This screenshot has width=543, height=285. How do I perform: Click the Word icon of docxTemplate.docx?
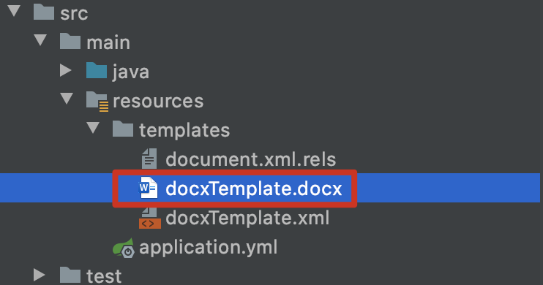click(149, 188)
